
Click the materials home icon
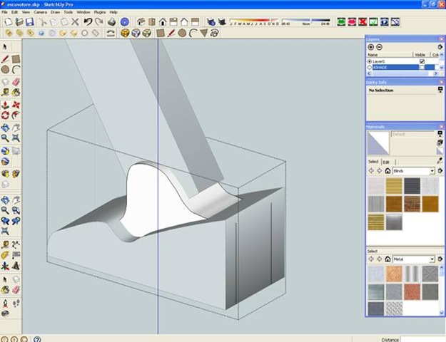tap(387, 171)
